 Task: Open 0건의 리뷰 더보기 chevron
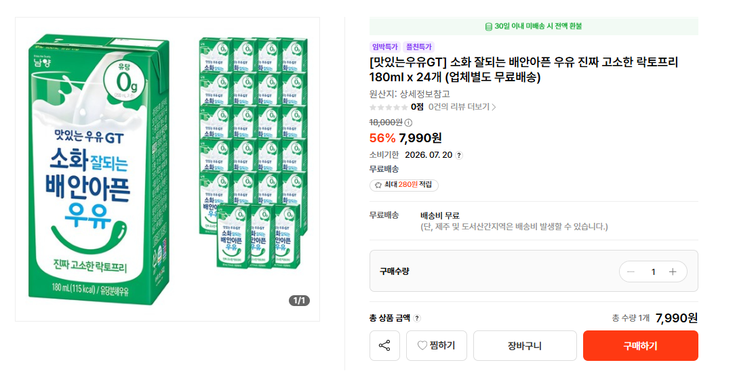point(494,107)
